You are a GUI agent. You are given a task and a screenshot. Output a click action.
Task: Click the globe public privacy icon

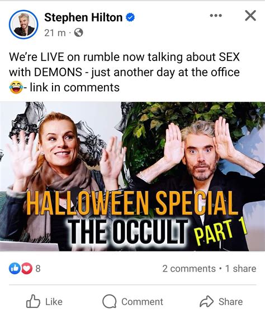pyautogui.click(x=78, y=32)
